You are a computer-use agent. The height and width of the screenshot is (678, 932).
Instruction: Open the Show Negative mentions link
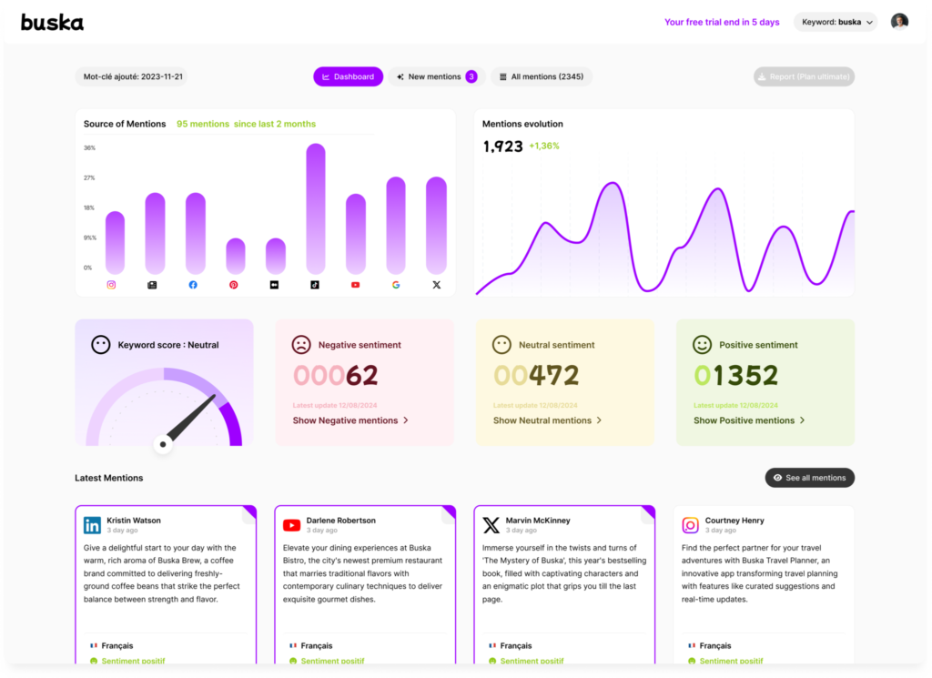click(350, 420)
